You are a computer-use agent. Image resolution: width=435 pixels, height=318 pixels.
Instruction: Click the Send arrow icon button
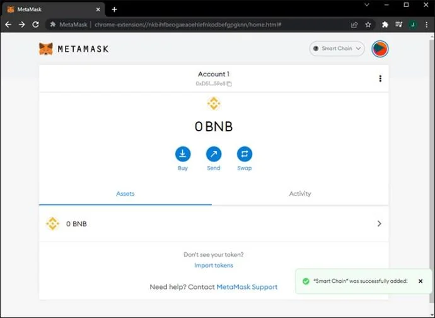click(x=214, y=154)
